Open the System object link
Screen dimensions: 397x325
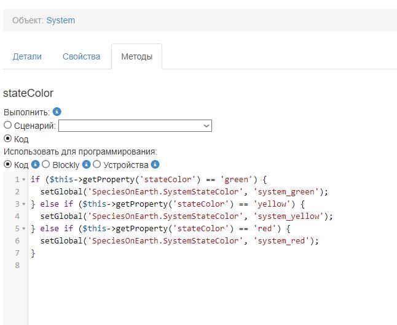[60, 20]
